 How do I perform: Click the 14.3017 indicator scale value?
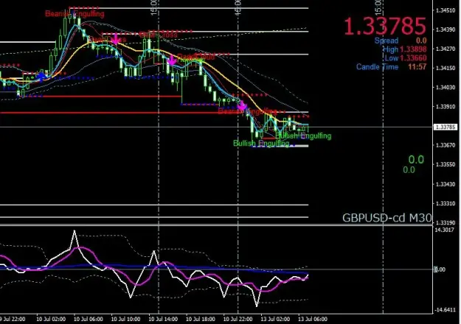tap(444, 230)
